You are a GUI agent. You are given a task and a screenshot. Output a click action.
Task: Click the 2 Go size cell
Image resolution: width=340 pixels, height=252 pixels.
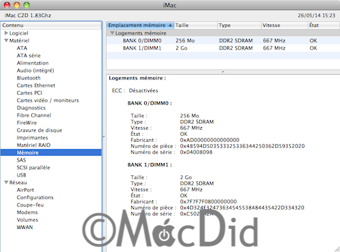[x=182, y=48]
